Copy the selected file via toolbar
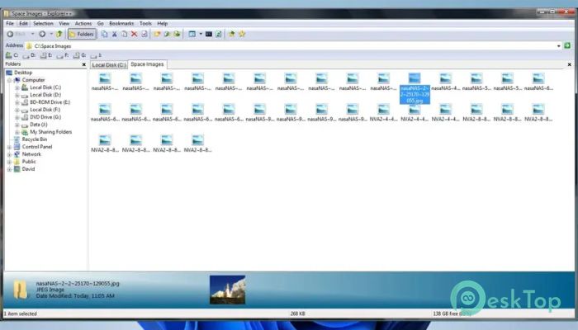This screenshot has width=578, height=330. 104,34
